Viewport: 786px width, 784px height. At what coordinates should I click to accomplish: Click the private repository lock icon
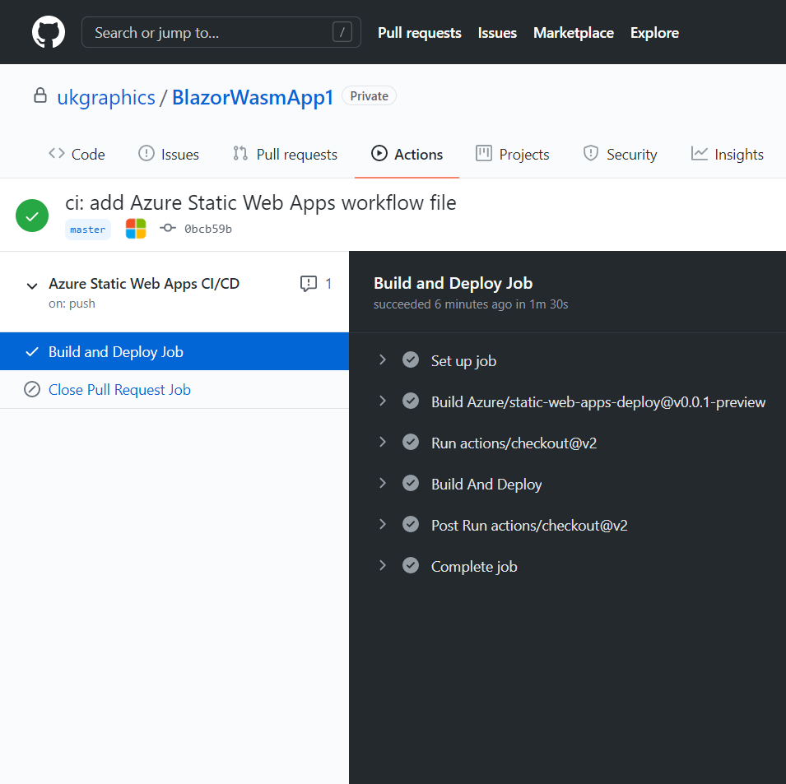point(40,95)
